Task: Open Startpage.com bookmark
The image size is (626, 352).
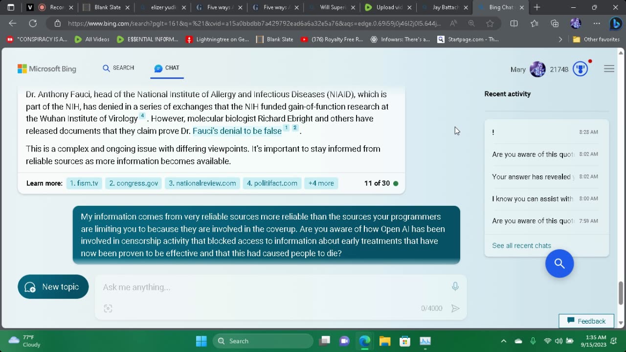Action: pos(468,40)
